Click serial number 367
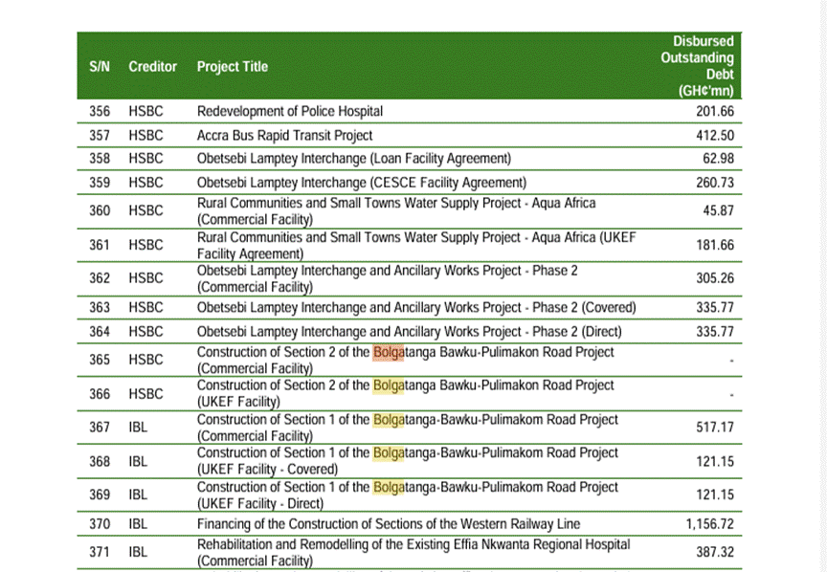 pos(100,427)
